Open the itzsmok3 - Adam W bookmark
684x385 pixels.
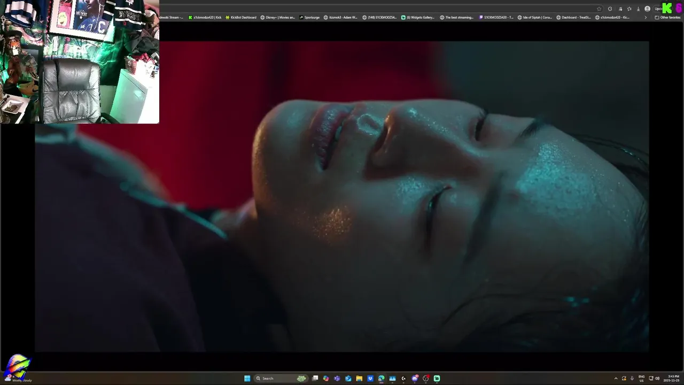click(x=340, y=17)
